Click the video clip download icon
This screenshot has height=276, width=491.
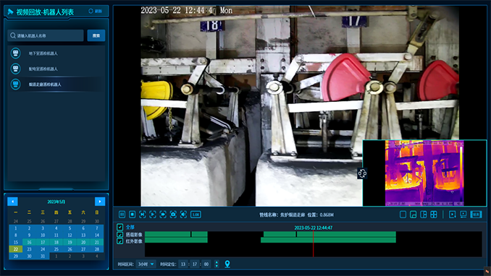(x=452, y=215)
